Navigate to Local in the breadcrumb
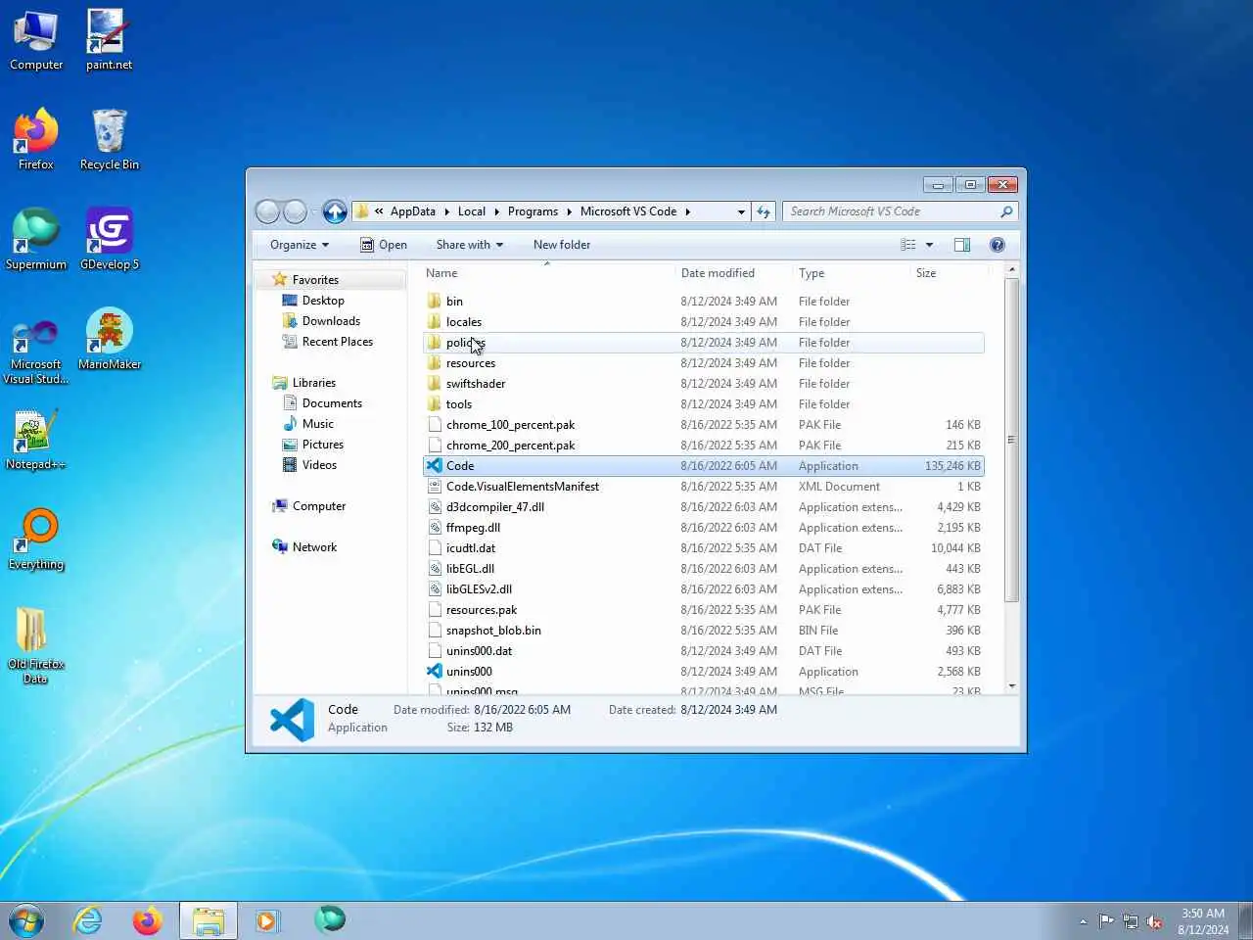 click(471, 211)
